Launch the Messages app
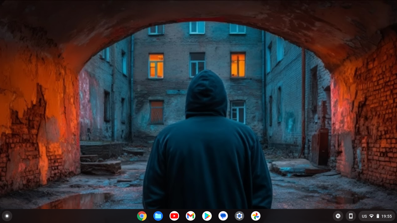397x223 pixels. tap(223, 216)
